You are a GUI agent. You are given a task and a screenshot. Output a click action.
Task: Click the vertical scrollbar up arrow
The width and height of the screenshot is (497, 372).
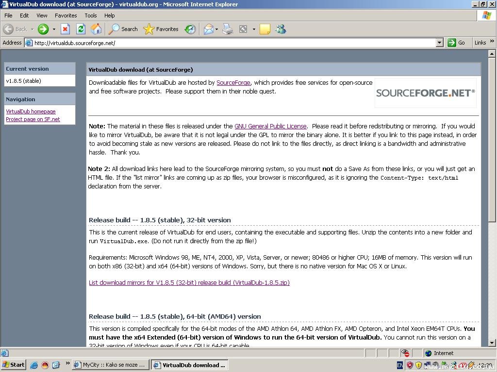(x=492, y=54)
